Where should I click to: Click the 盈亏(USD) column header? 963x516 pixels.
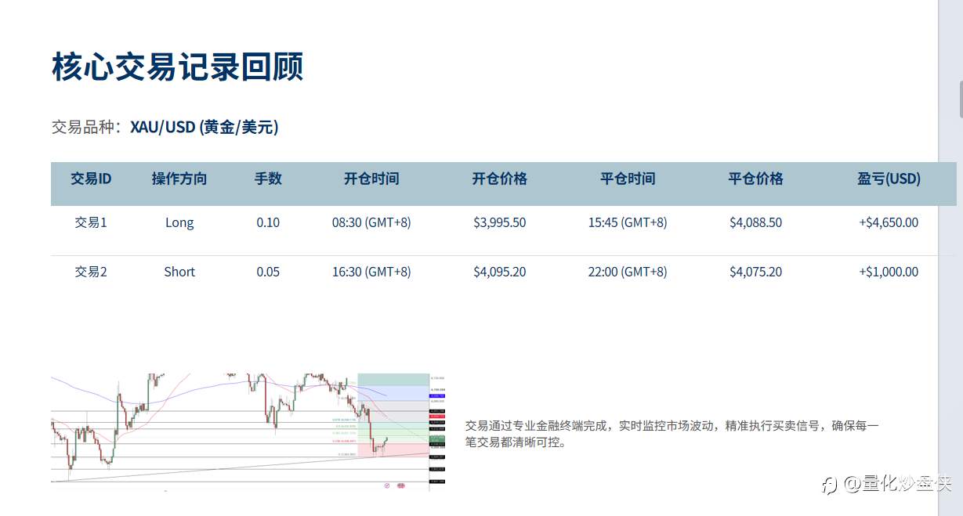pyautogui.click(x=889, y=179)
